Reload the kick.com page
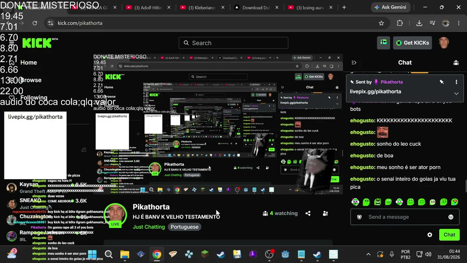The height and width of the screenshot is (263, 467). 35,23
